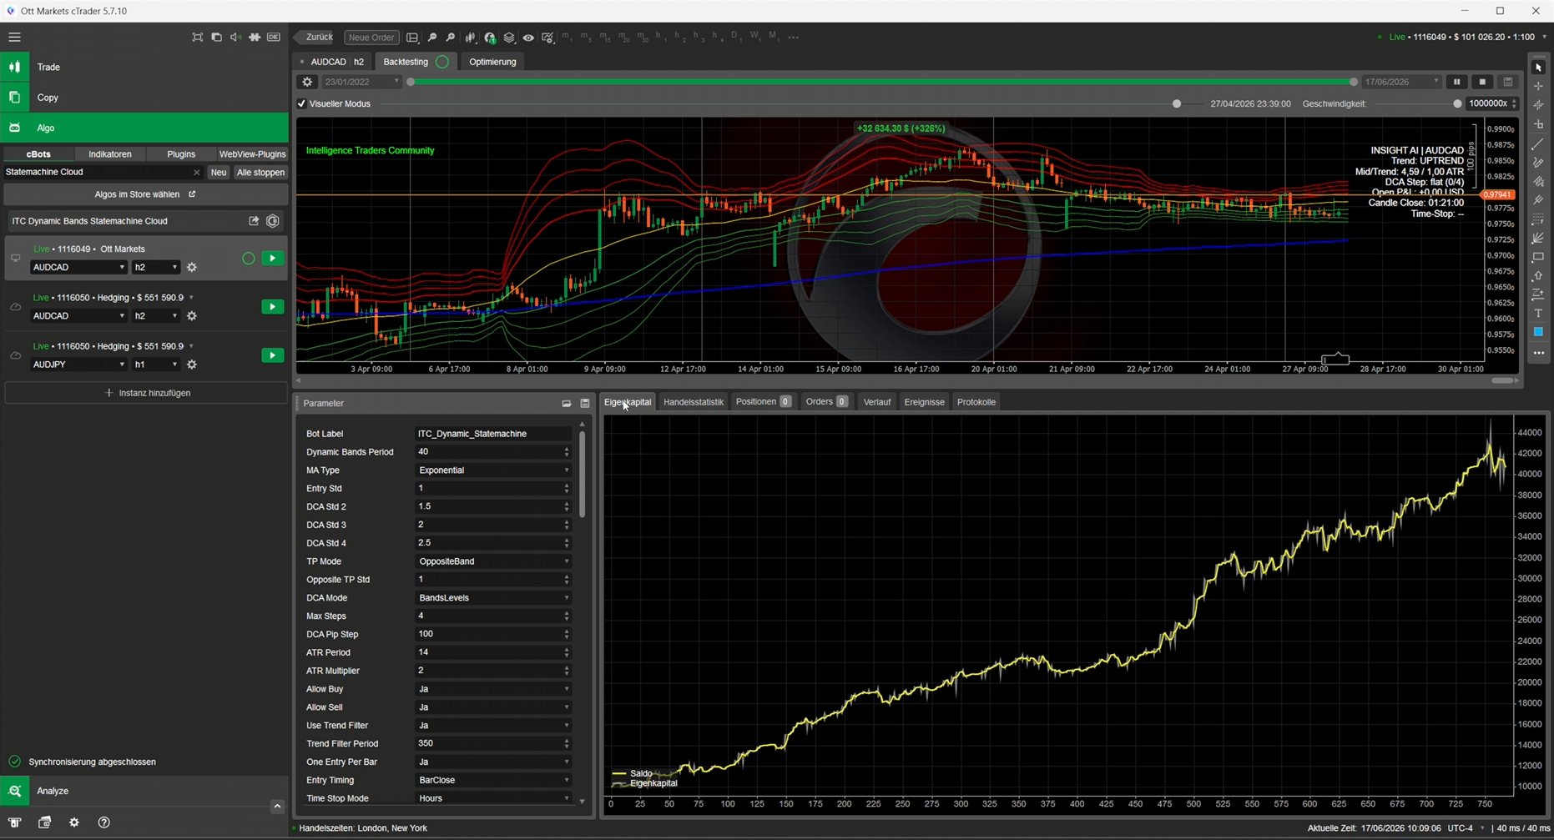
Task: Open the Entry Timing BarClose dropdown
Action: 494,780
